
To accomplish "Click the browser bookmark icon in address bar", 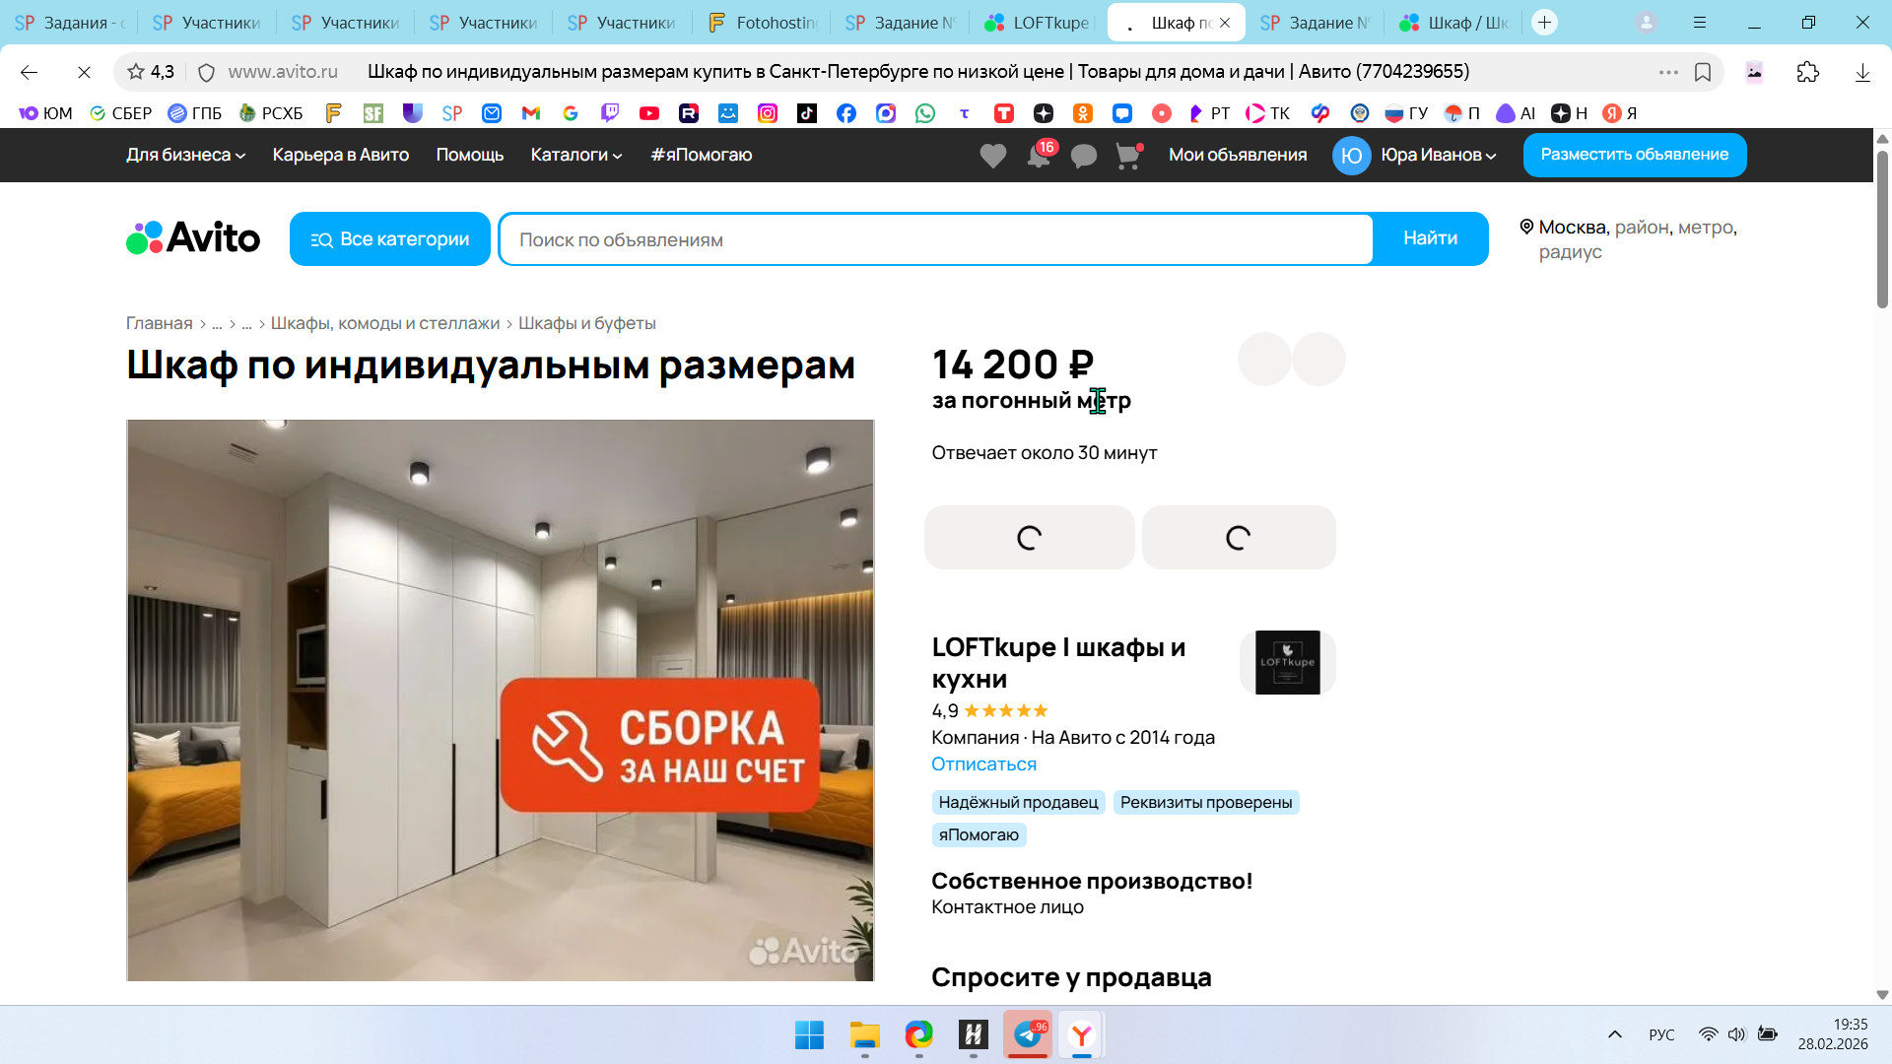I will (1703, 72).
